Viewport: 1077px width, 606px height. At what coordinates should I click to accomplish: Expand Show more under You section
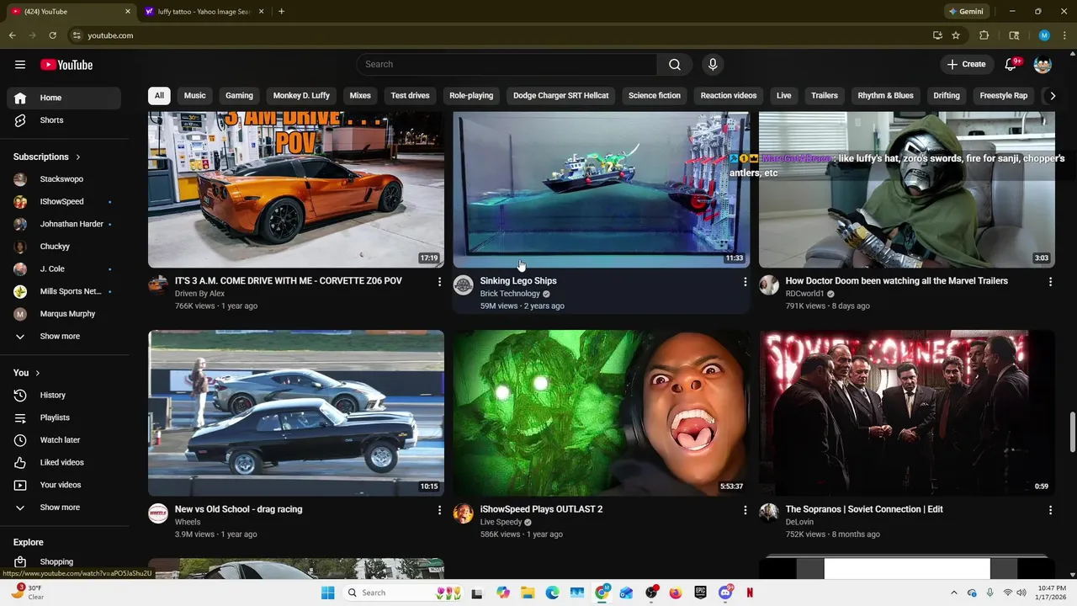(64, 508)
